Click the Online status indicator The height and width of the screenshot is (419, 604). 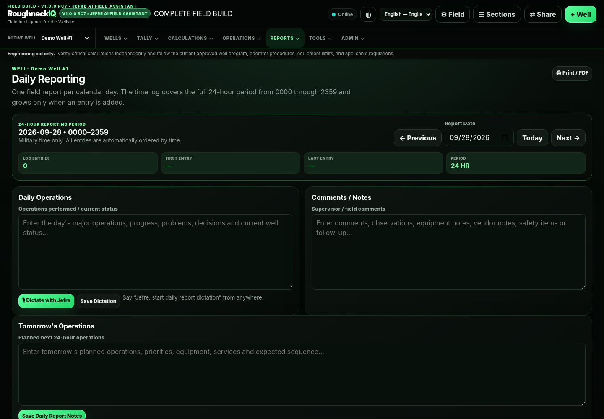coord(342,14)
